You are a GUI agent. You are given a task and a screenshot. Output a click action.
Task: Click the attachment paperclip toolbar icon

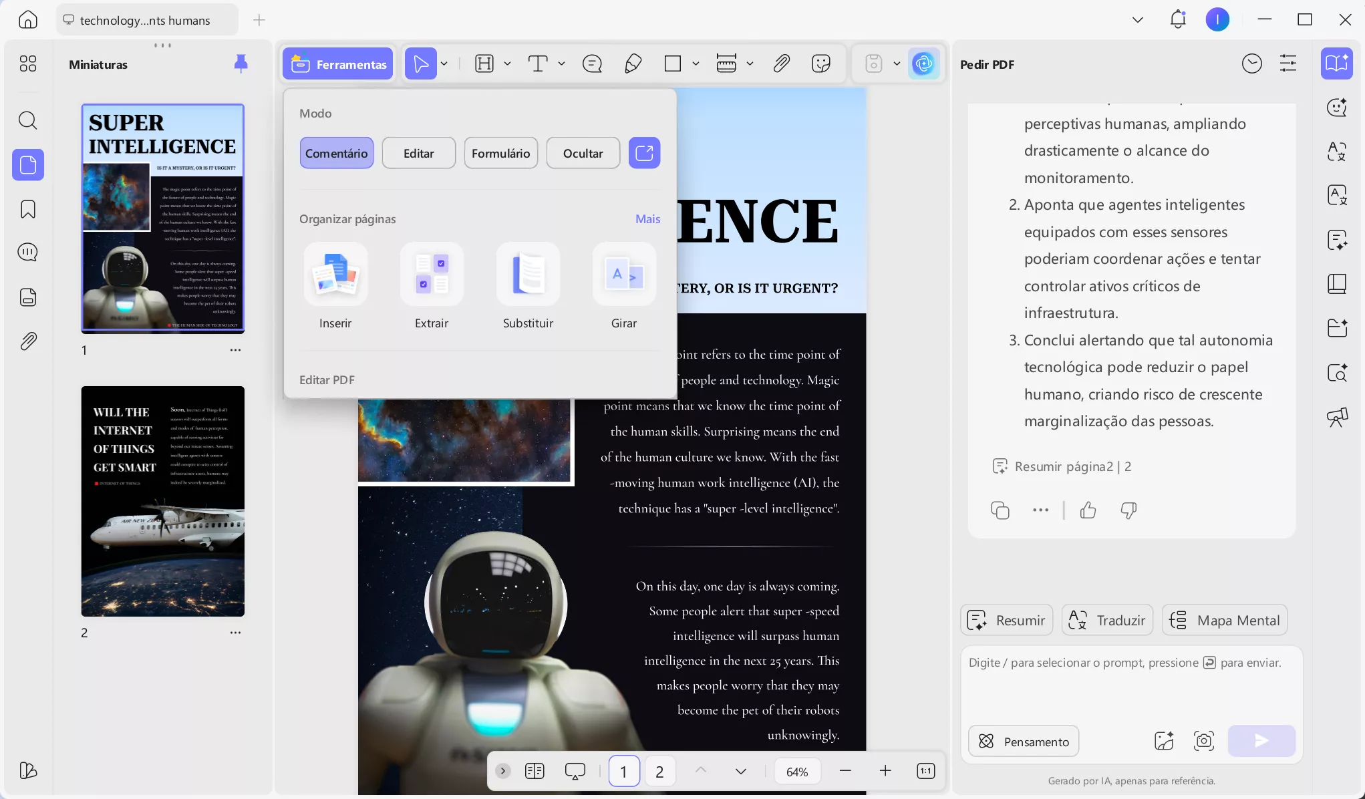[781, 64]
